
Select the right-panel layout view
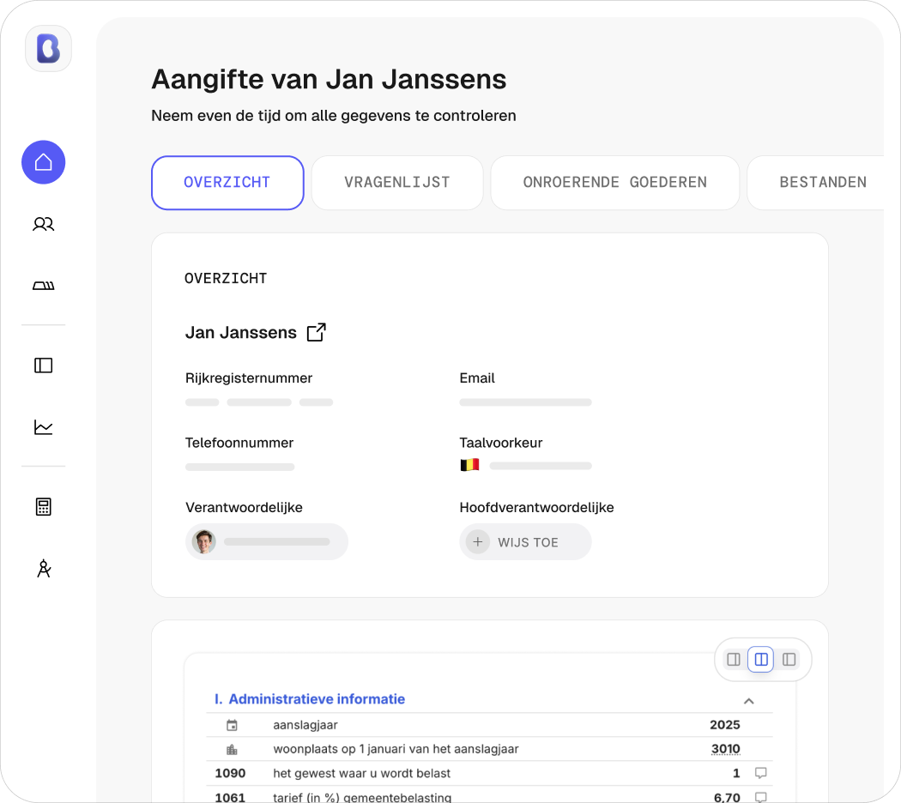[734, 660]
